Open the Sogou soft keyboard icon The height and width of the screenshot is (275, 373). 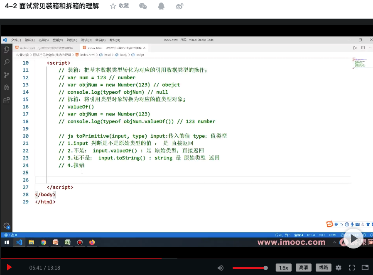(x=358, y=224)
